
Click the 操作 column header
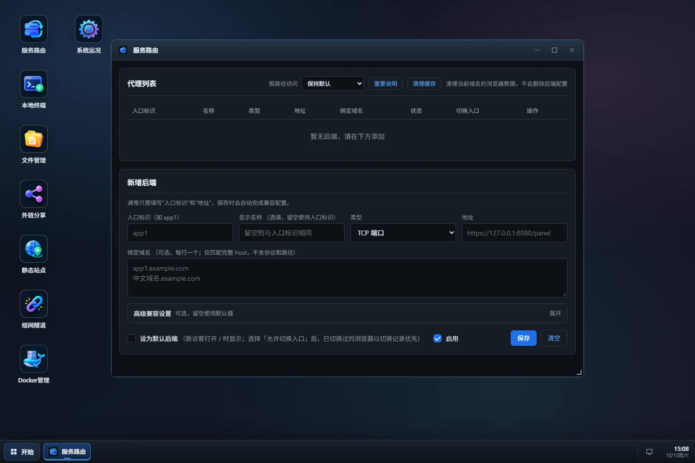pyautogui.click(x=532, y=110)
